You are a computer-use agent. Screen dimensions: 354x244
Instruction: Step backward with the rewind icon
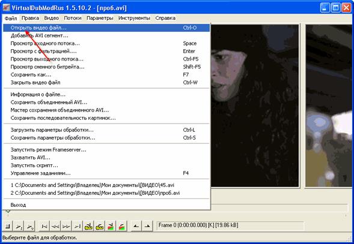point(55,226)
